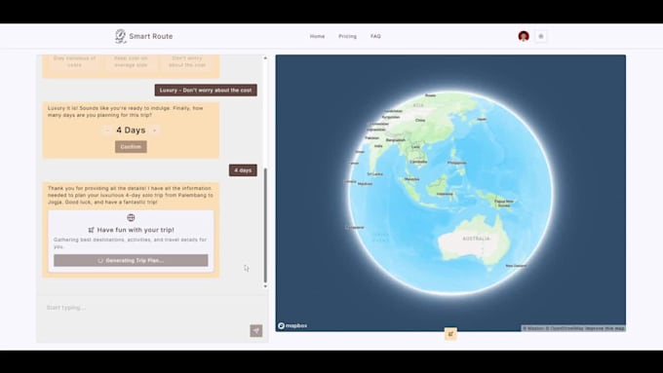The height and width of the screenshot is (373, 663).
Task: Select the faded stay conscious of costs option
Action: tap(74, 61)
